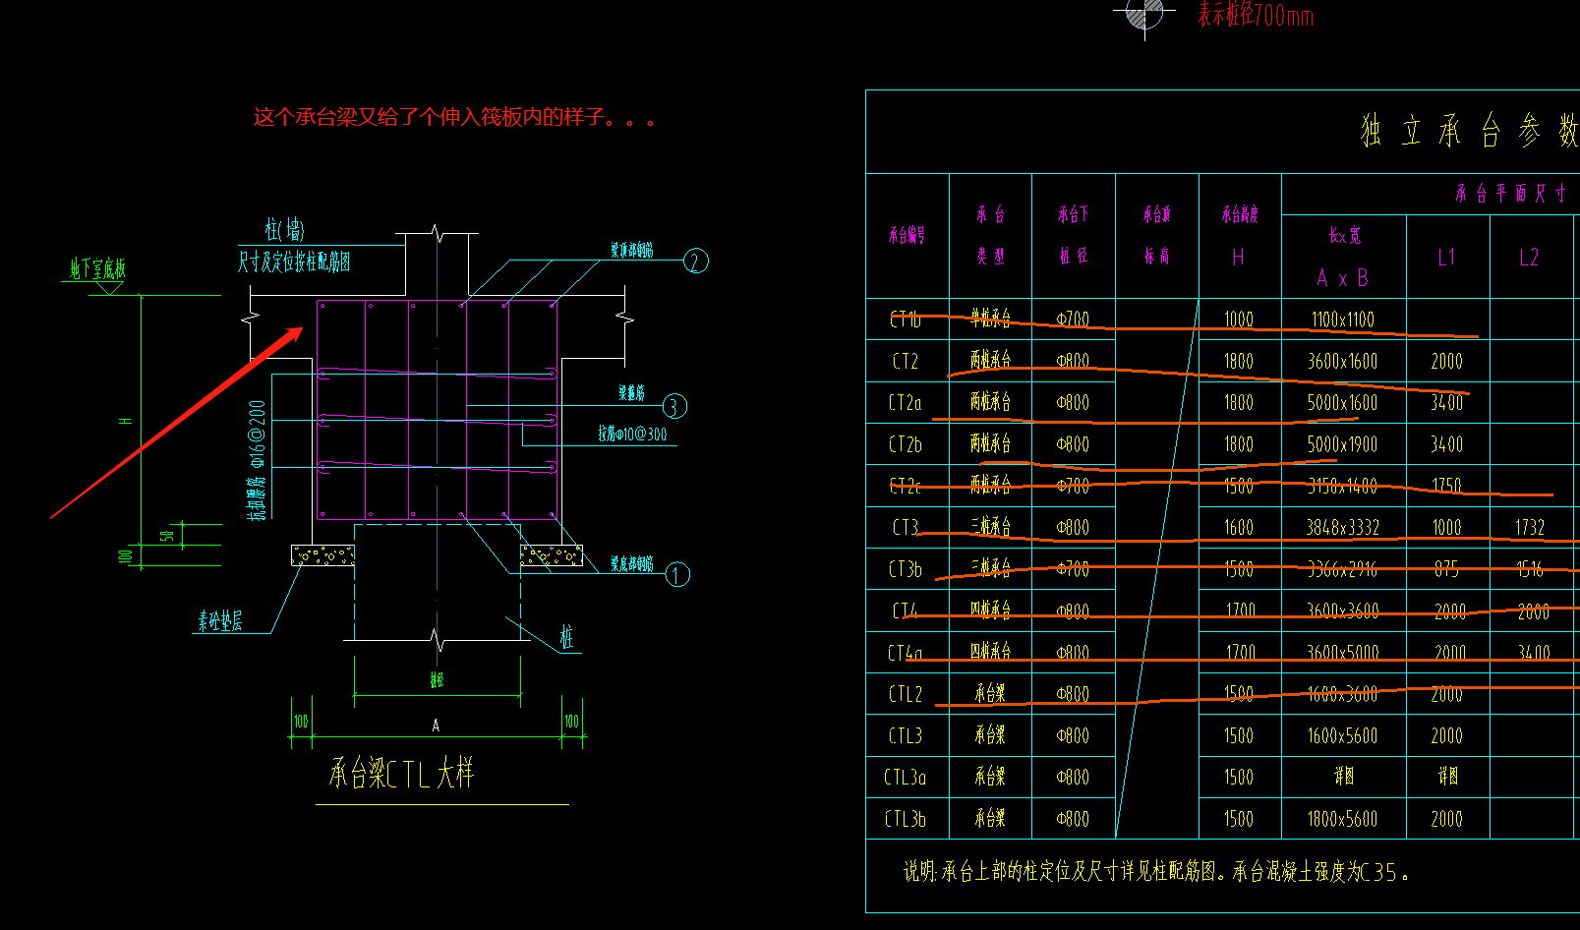Click the CTL3 row label
This screenshot has width=1580, height=930.
point(906,735)
